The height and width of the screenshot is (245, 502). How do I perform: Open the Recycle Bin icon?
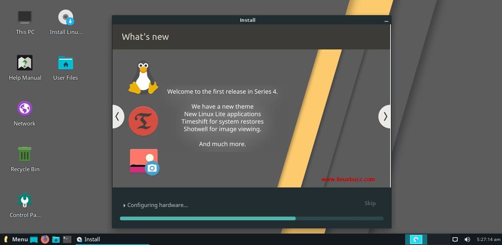point(25,154)
